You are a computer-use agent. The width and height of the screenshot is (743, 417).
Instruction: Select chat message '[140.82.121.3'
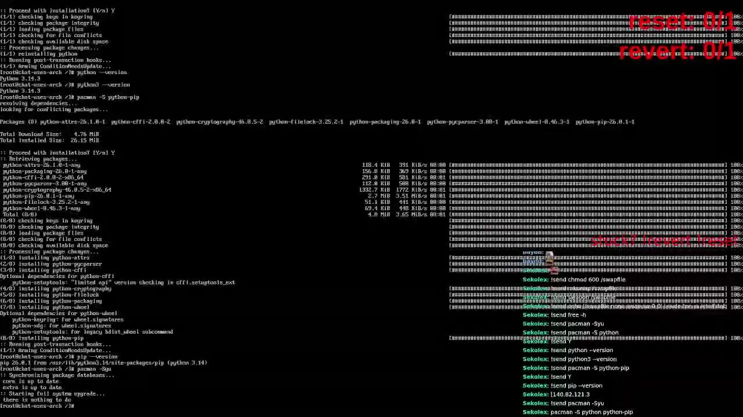click(556, 394)
